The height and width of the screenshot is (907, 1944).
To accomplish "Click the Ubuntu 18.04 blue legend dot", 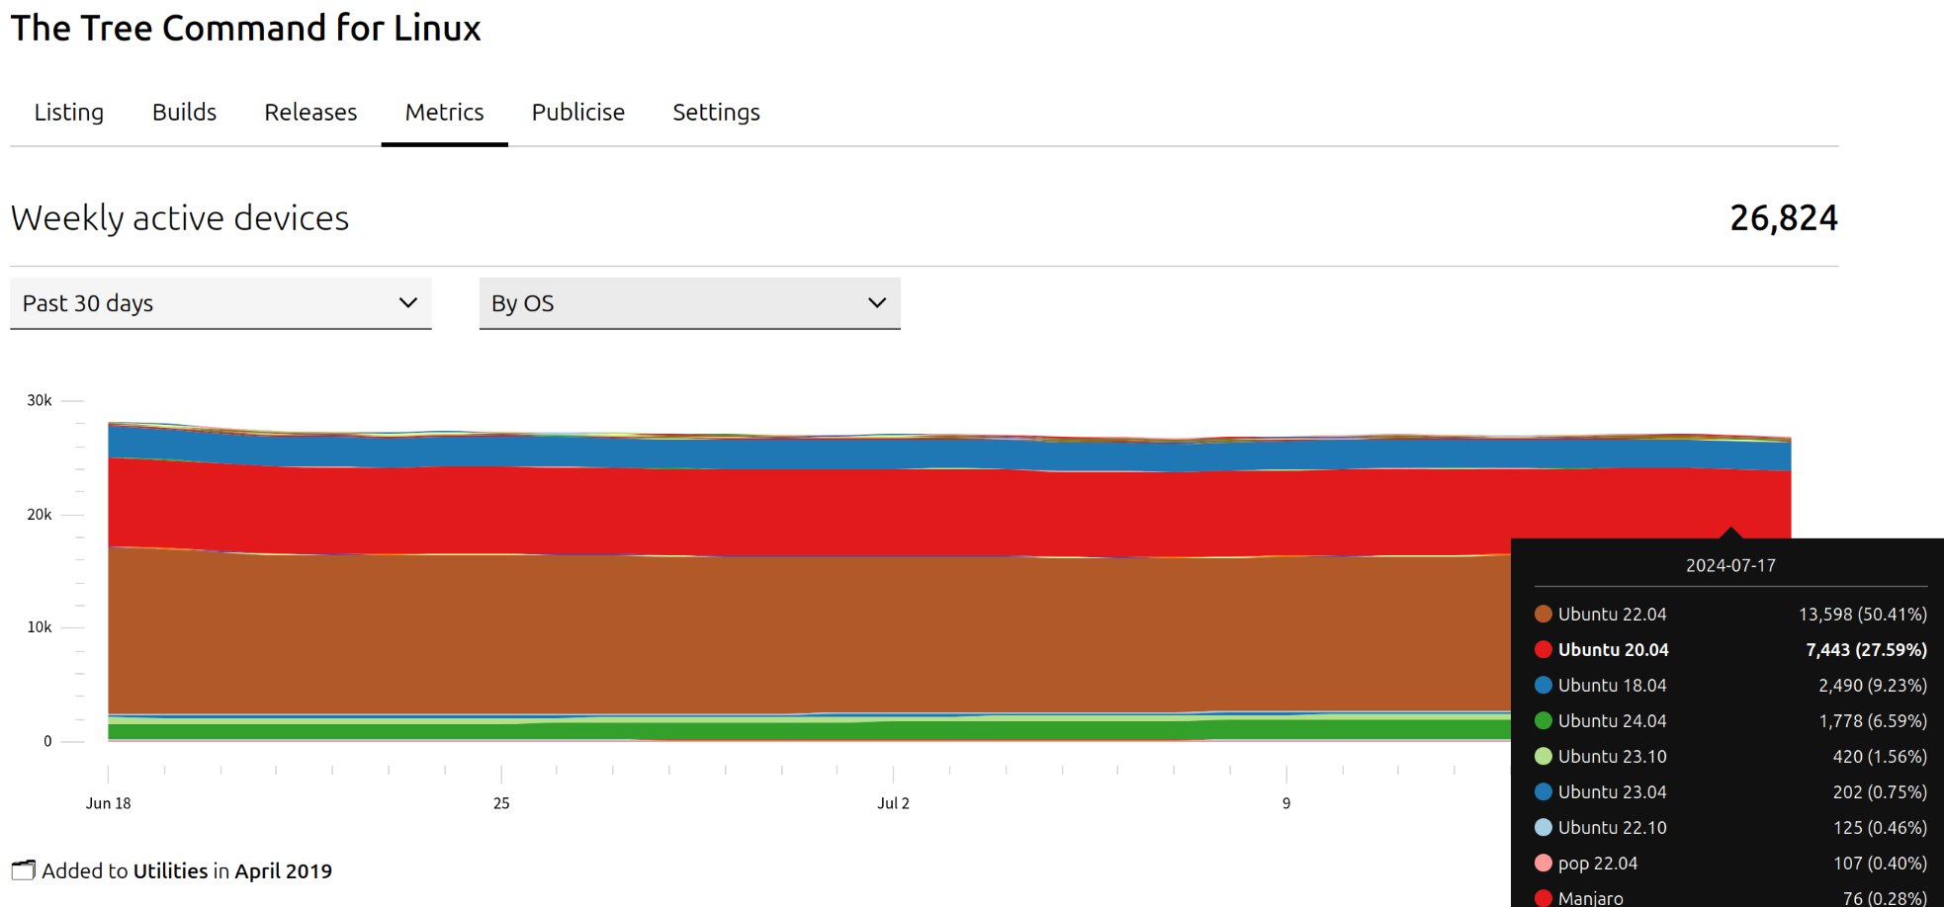I will (x=1543, y=685).
